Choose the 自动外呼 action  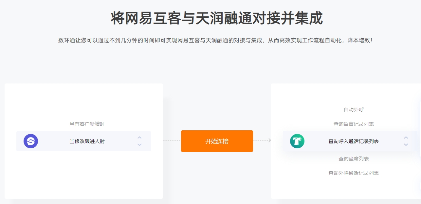(x=354, y=110)
